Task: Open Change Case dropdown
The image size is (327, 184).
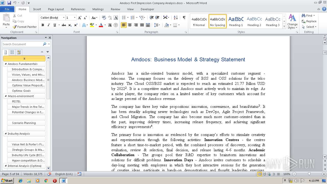Action: pos(94,18)
